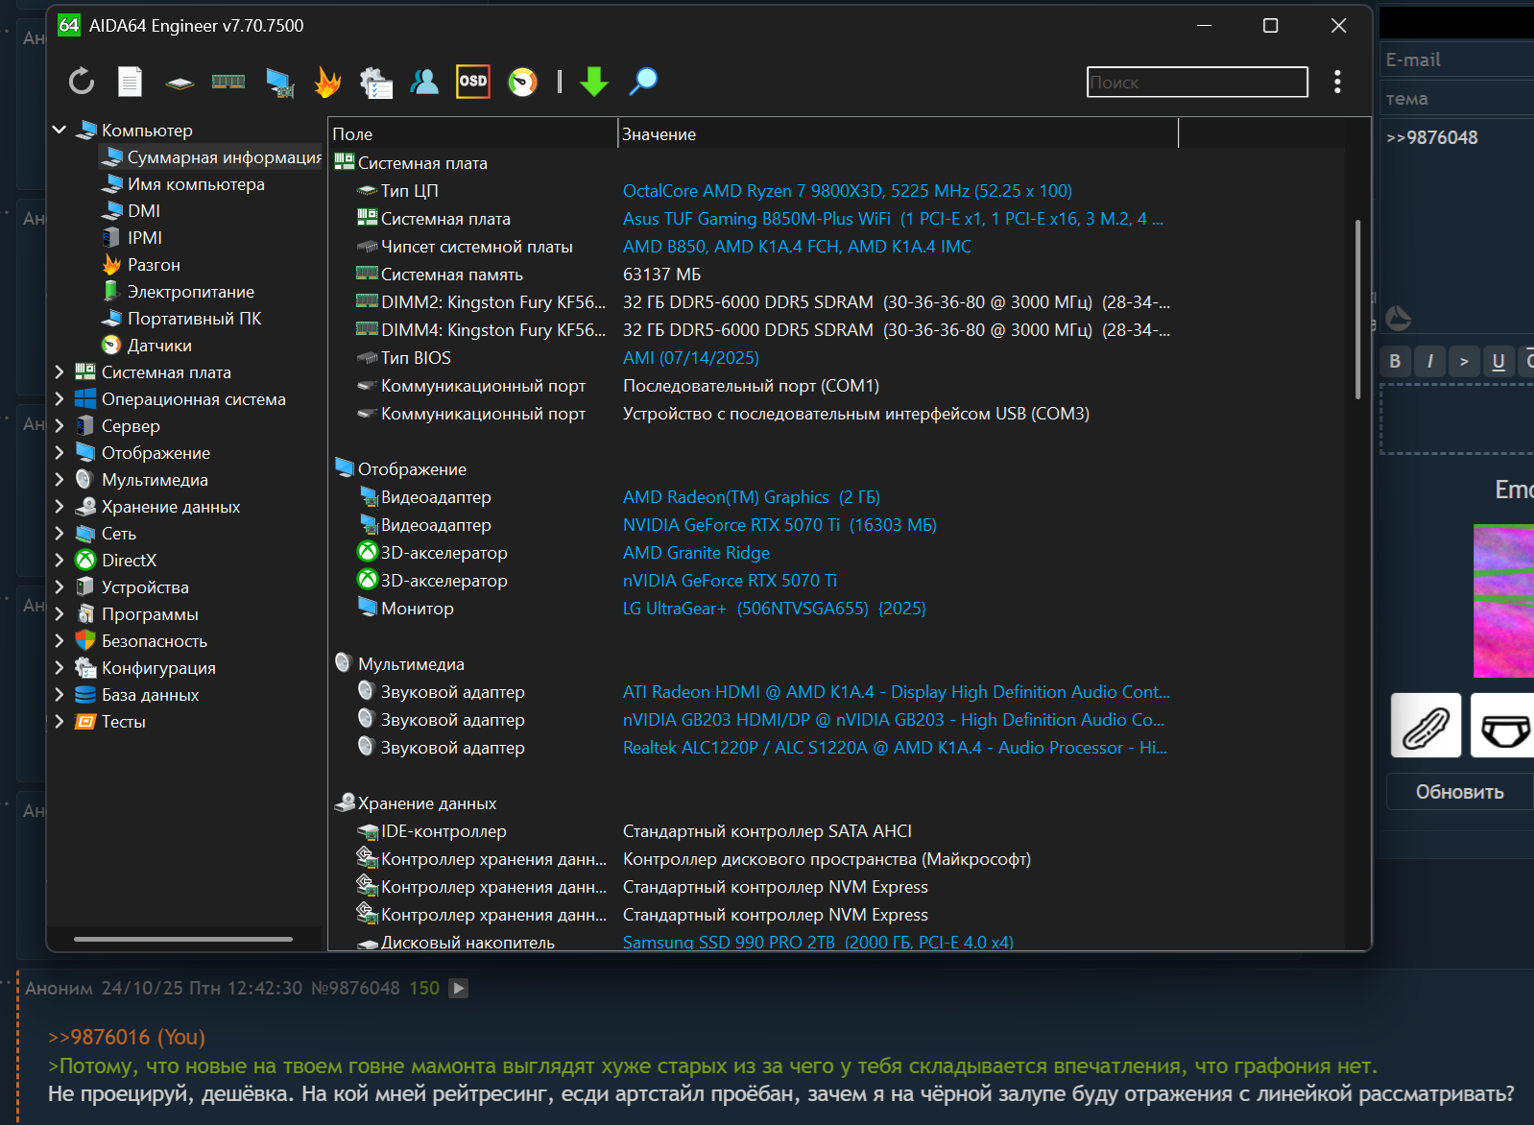Screen dimensions: 1534x1125
Task: Click the memory module toolbar icon
Action: pyautogui.click(x=228, y=82)
